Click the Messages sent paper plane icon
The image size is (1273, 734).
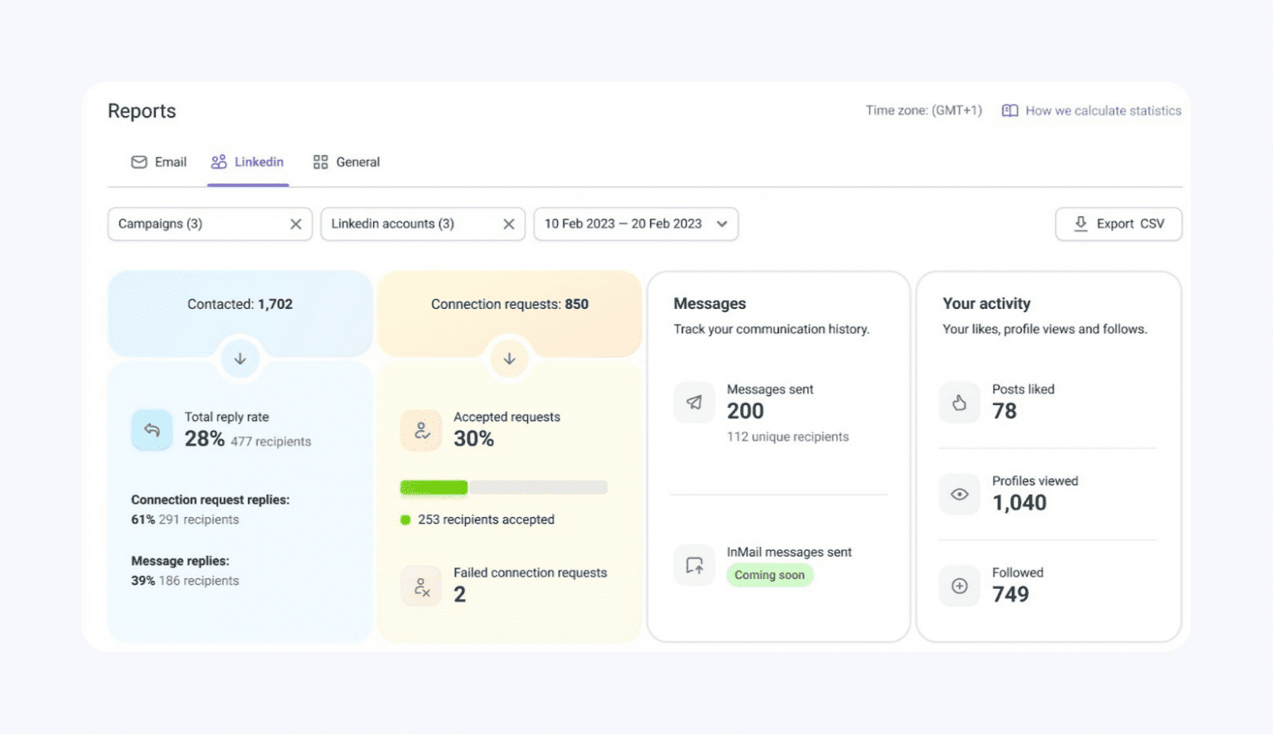click(694, 403)
